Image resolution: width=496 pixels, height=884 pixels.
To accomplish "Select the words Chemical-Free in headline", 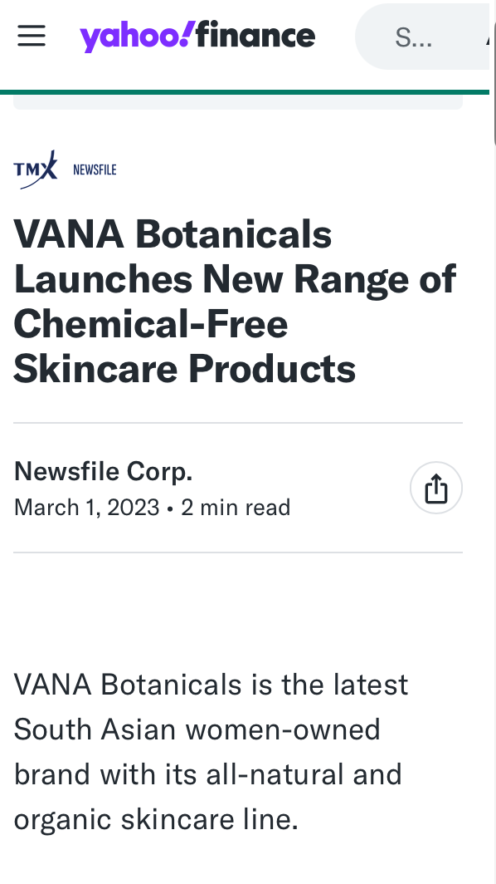I will click(x=151, y=324).
